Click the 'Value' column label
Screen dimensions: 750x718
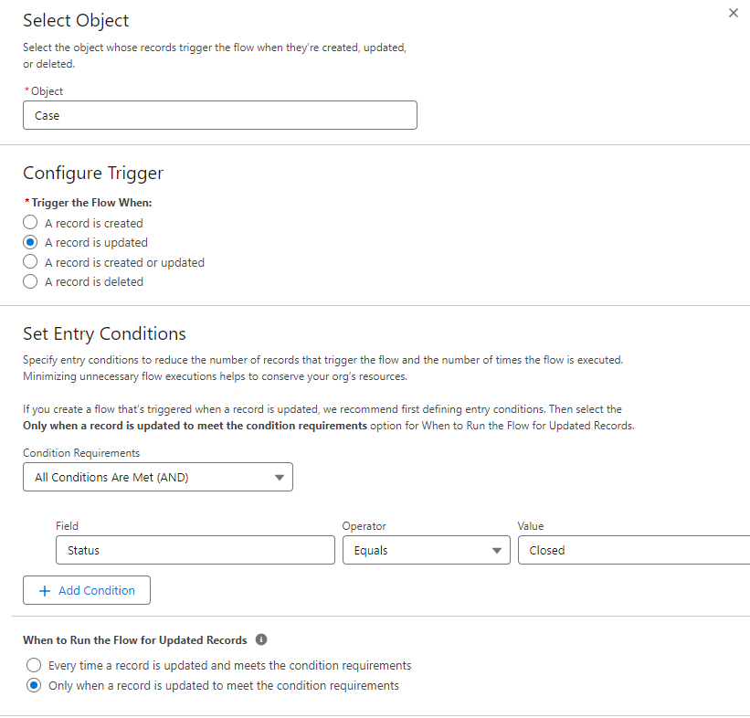(x=531, y=526)
